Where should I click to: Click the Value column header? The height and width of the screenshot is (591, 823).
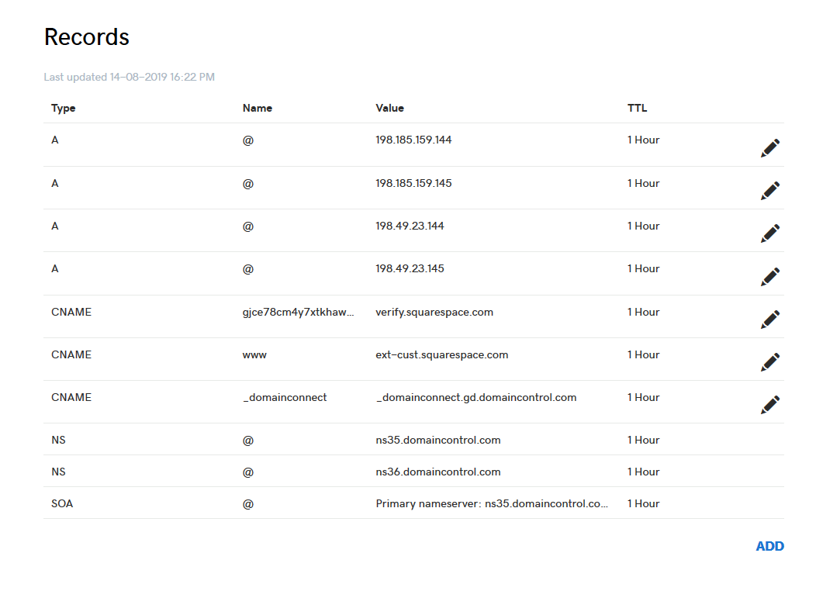[x=389, y=108]
